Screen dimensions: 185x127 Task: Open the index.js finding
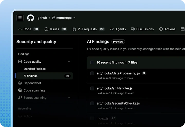103,118
